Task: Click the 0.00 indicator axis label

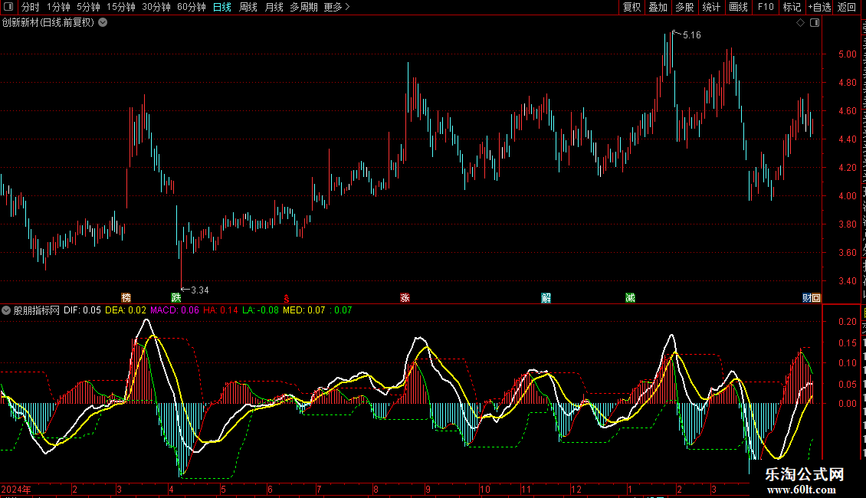Action: click(x=847, y=404)
